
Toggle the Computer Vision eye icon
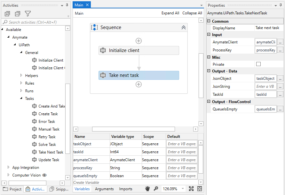[44, 175]
